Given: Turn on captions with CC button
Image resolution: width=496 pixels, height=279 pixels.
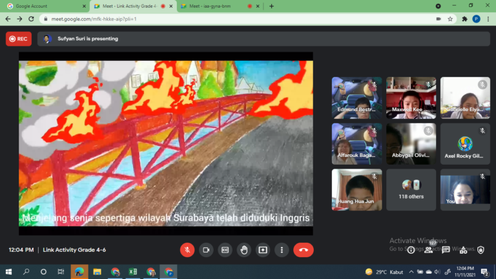Looking at the screenshot, I should [225, 249].
